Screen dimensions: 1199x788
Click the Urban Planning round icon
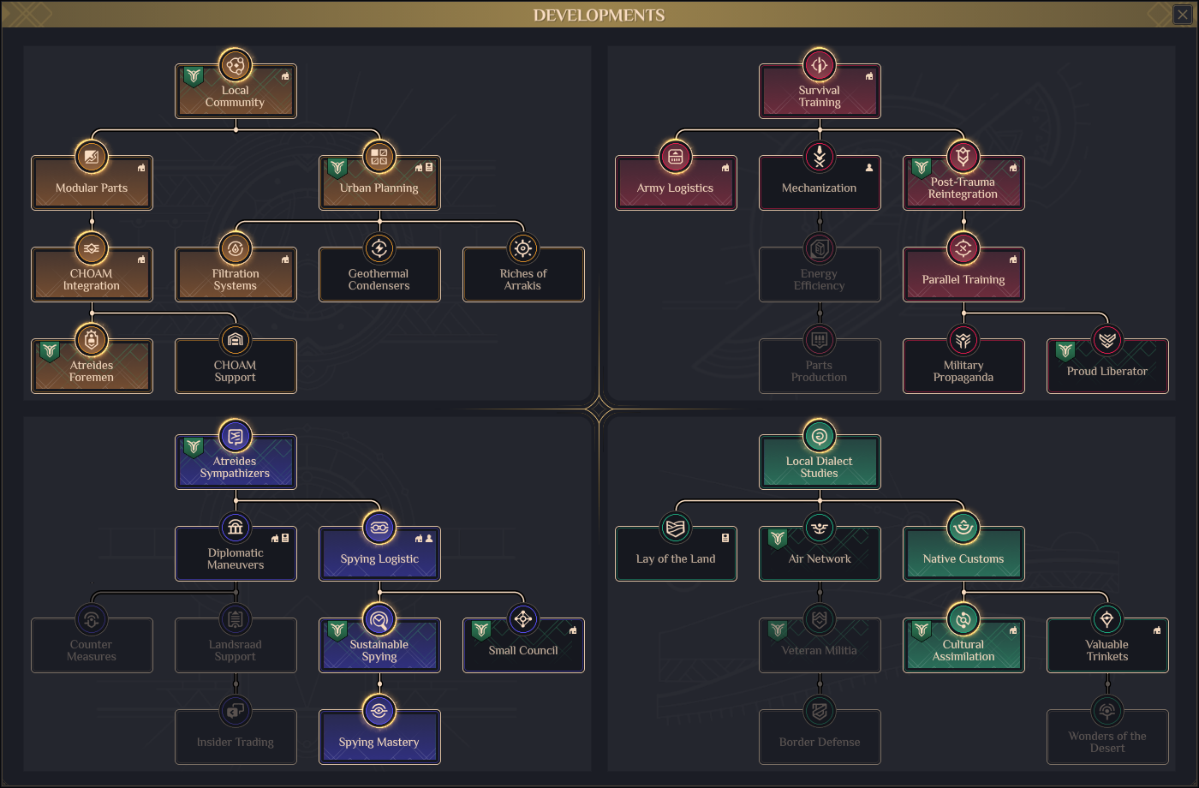tap(379, 157)
